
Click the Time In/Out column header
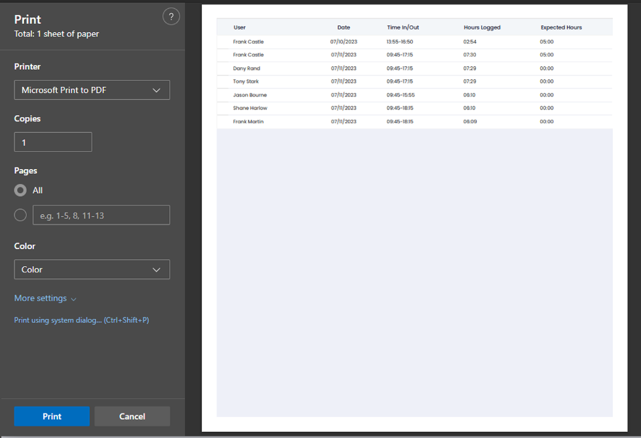403,27
